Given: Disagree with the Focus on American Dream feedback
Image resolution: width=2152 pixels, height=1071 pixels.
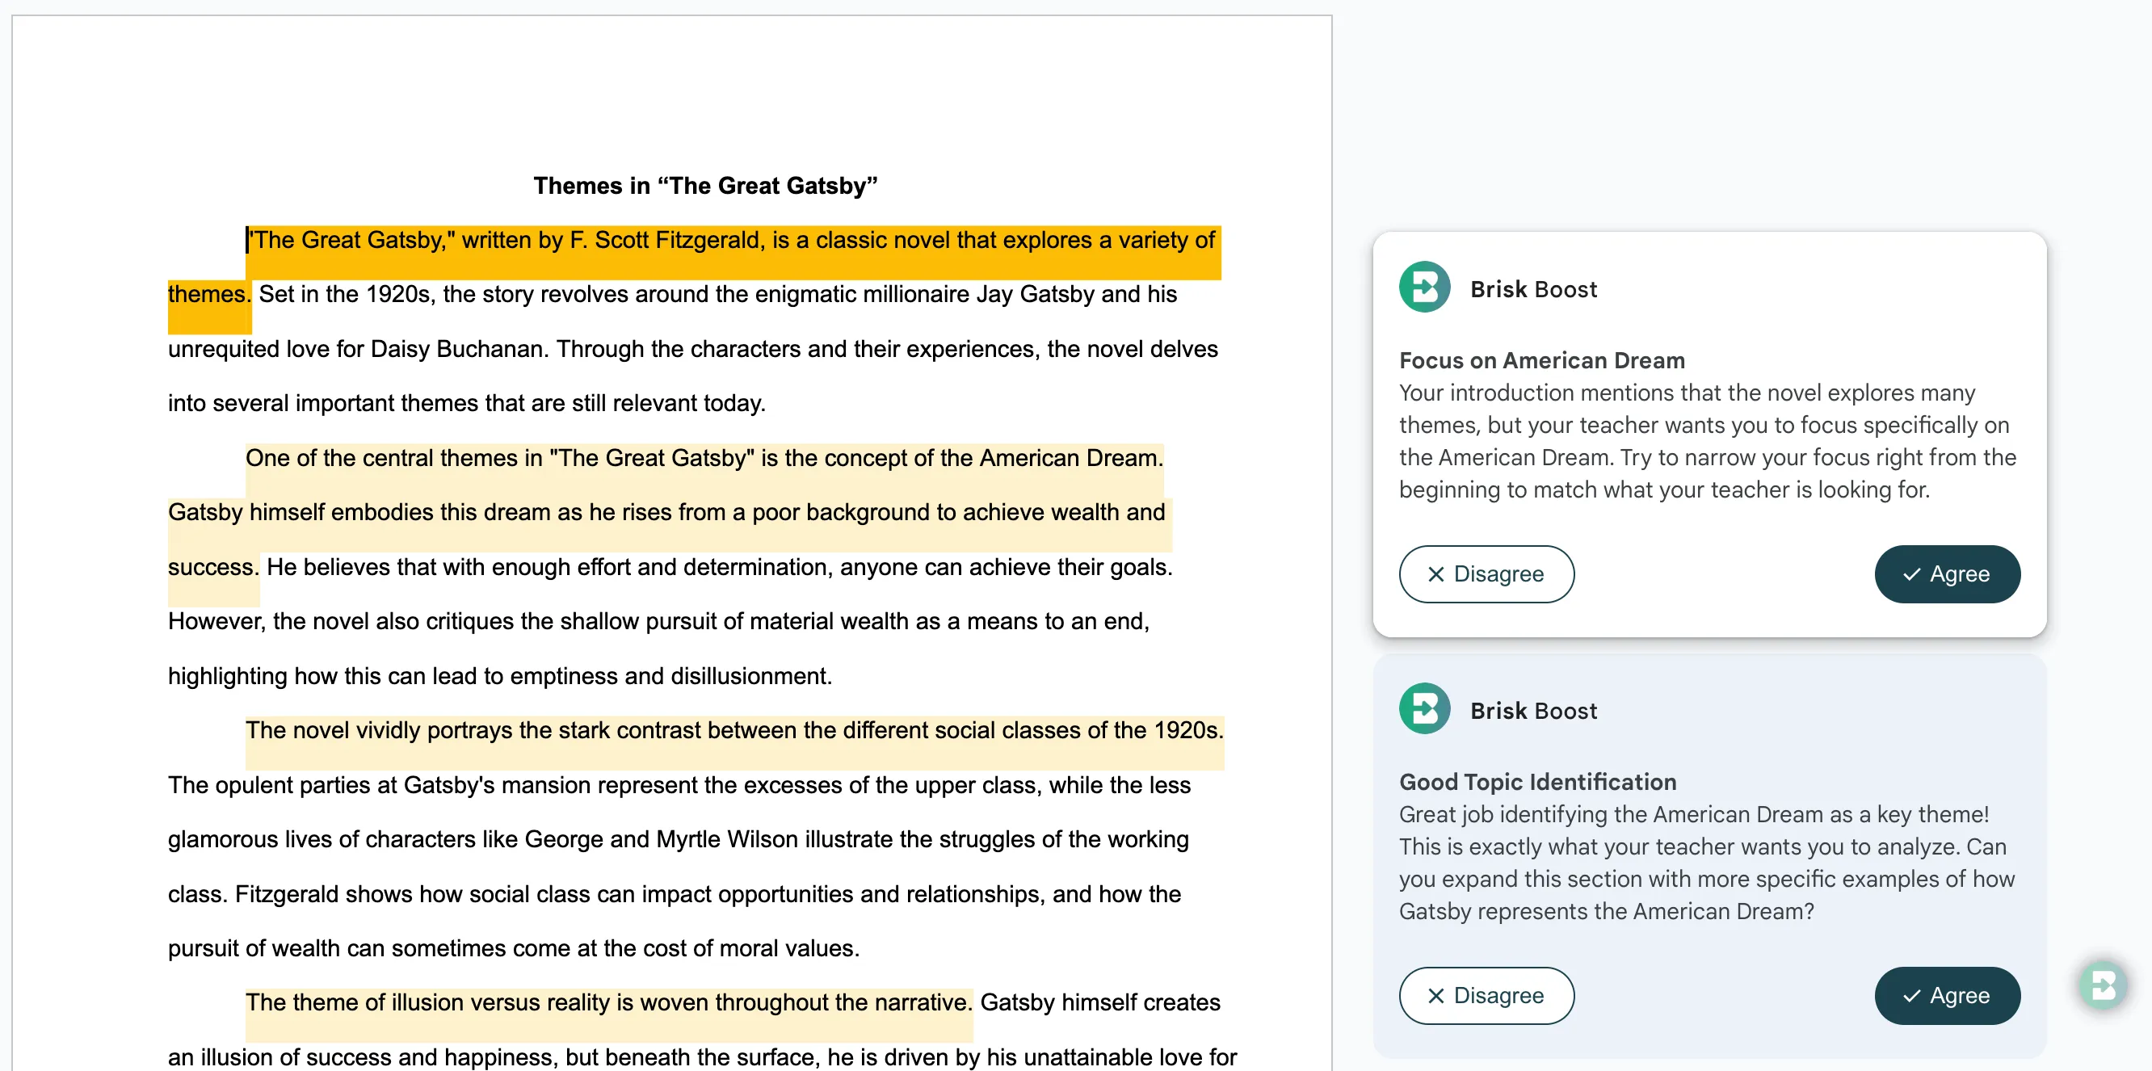Looking at the screenshot, I should pyautogui.click(x=1486, y=574).
